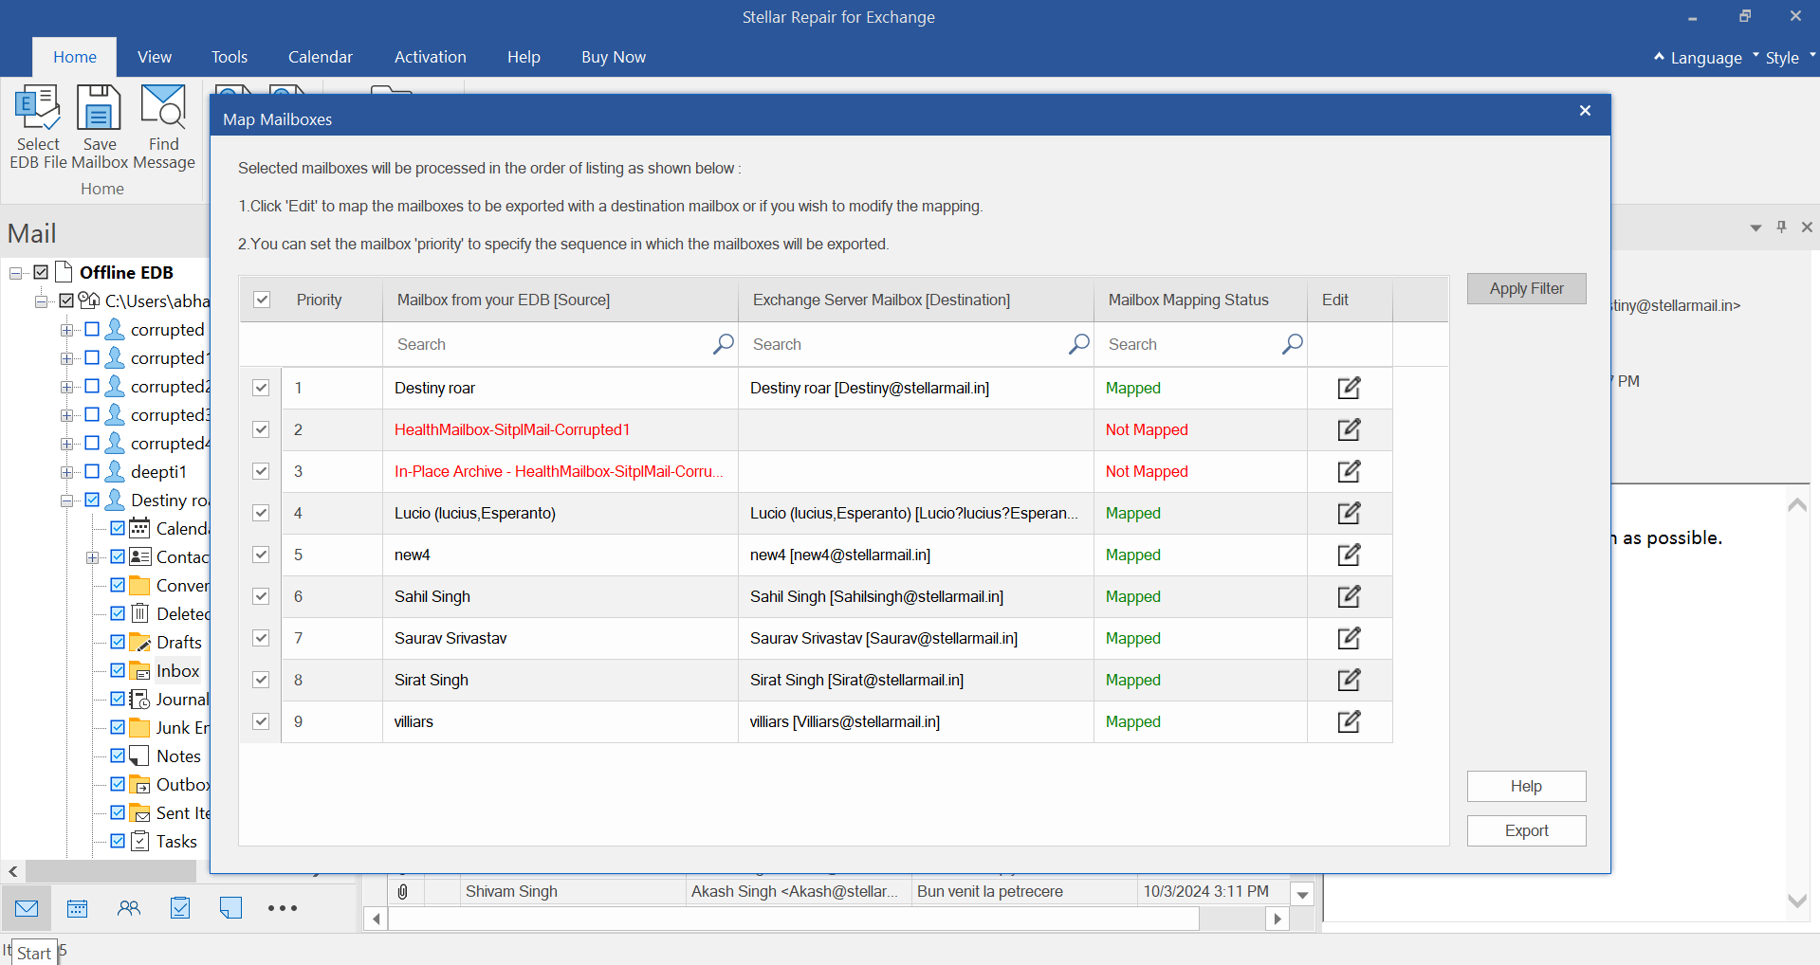
Task: Open Contacts view icon in bottom navigation
Action: (x=129, y=908)
